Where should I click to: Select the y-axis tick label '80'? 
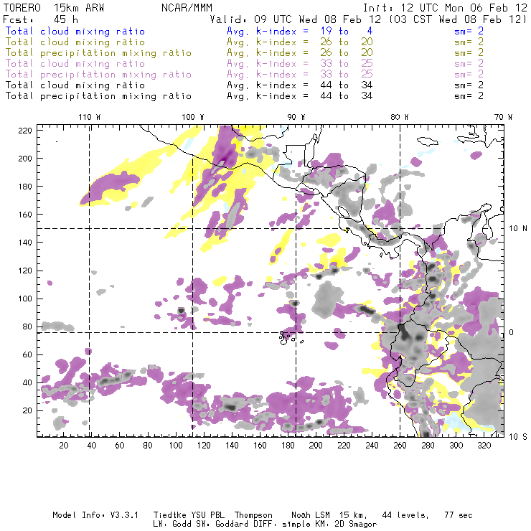coord(27,326)
